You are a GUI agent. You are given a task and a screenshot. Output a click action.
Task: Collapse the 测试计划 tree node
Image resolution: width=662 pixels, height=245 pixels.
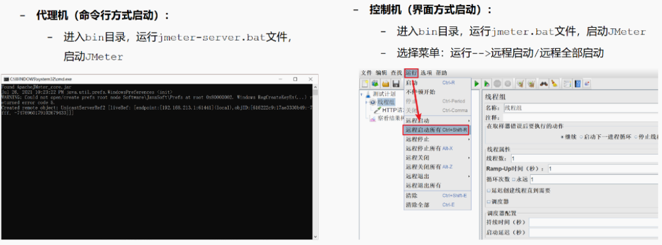click(x=362, y=94)
